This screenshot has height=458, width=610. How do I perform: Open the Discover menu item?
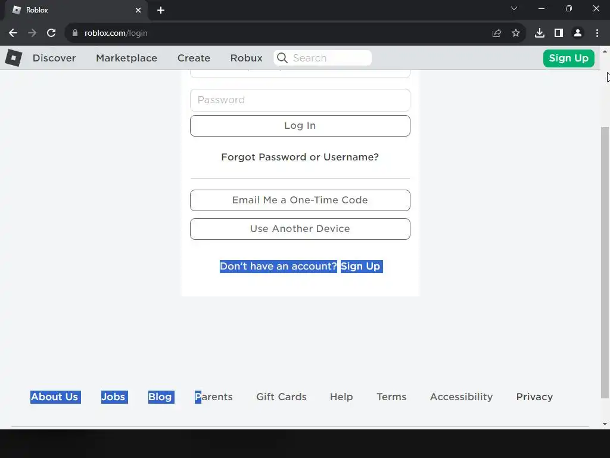pyautogui.click(x=54, y=58)
